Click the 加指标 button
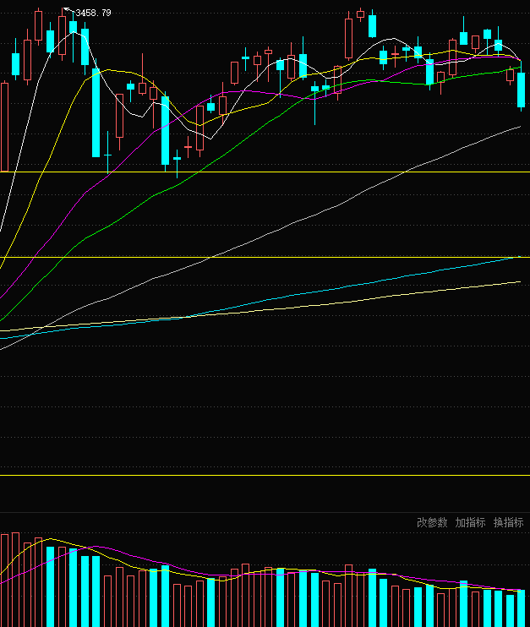This screenshot has height=627, width=530. point(470,522)
